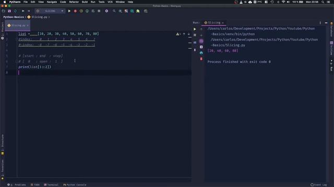Open the TODO tool window
334x187 pixels.
click(35, 185)
